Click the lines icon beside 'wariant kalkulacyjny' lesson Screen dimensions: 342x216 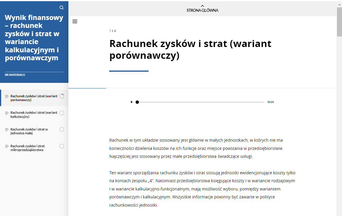click(x=7, y=113)
